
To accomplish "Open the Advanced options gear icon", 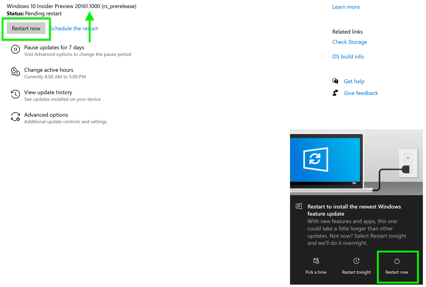I will (15, 117).
